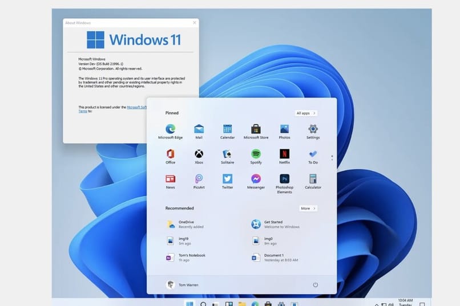Open Tom Warren user account menu
460x306 pixels.
(182, 284)
